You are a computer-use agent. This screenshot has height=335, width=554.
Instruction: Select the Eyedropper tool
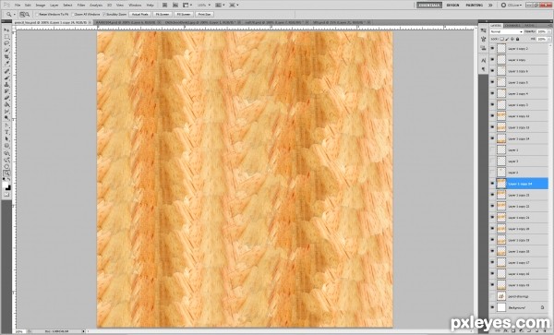[6, 64]
